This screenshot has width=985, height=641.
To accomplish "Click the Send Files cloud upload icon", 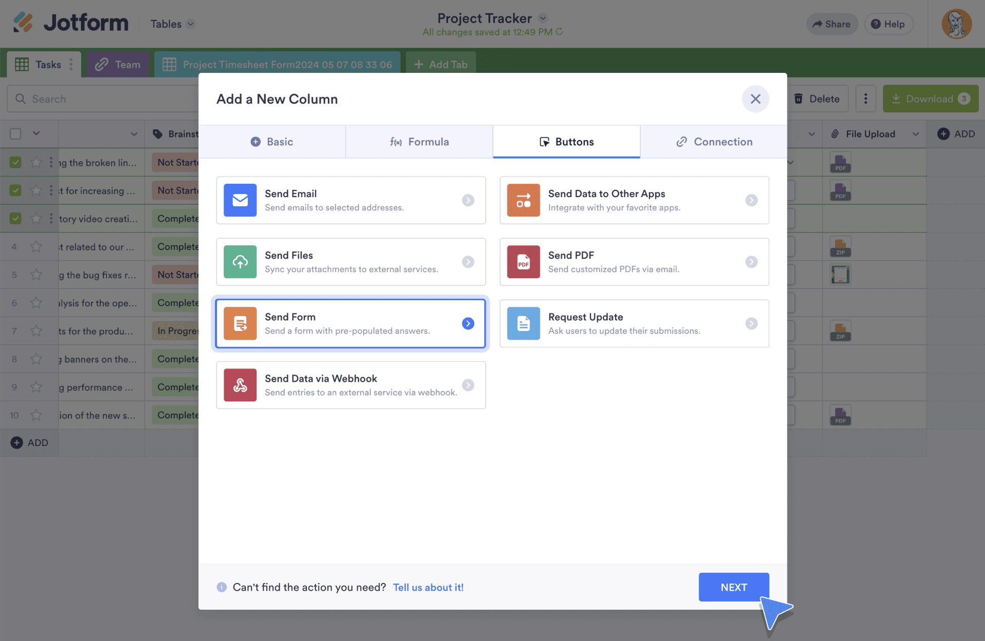I will pos(240,262).
